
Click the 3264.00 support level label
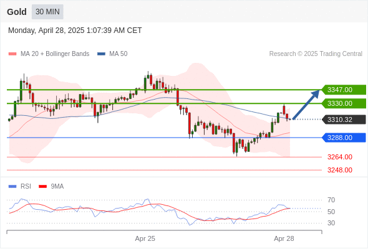pos(340,157)
